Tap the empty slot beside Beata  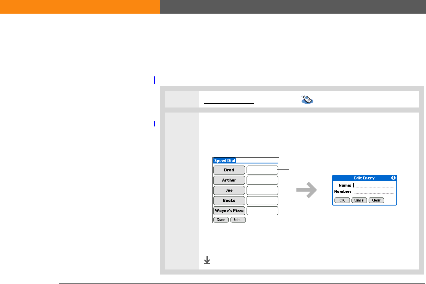click(262, 200)
